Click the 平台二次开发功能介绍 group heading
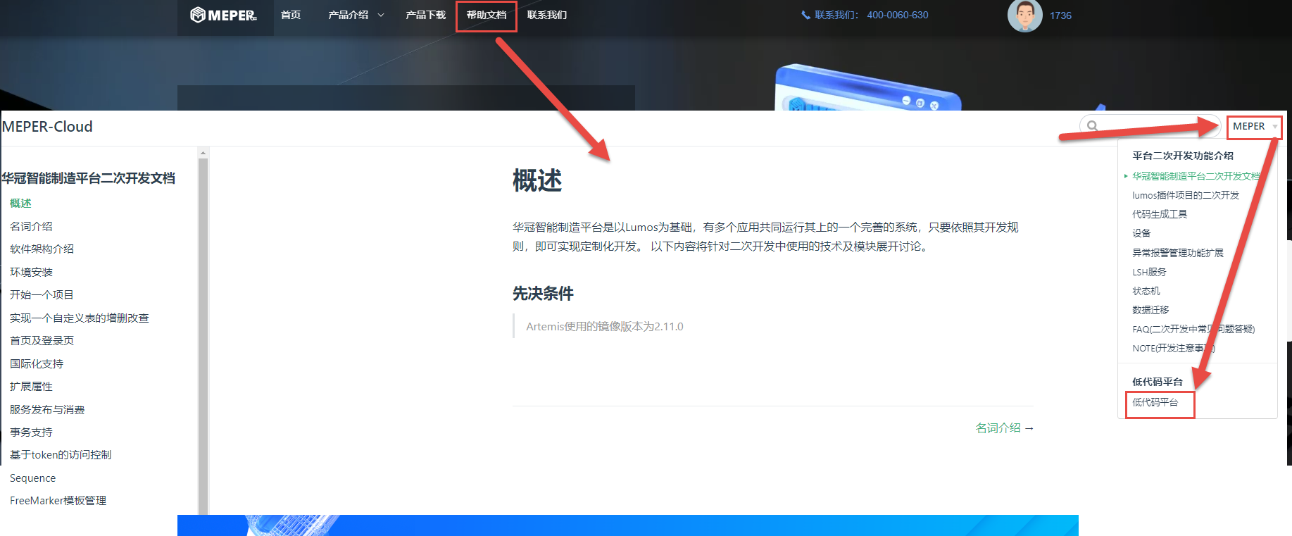The width and height of the screenshot is (1292, 536). tap(1183, 156)
